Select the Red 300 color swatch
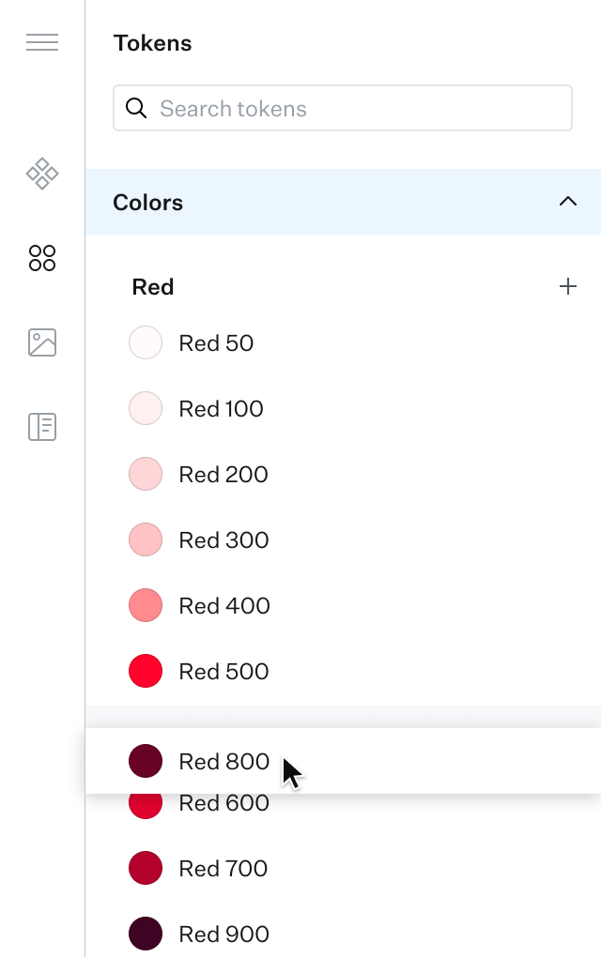 pyautogui.click(x=146, y=540)
